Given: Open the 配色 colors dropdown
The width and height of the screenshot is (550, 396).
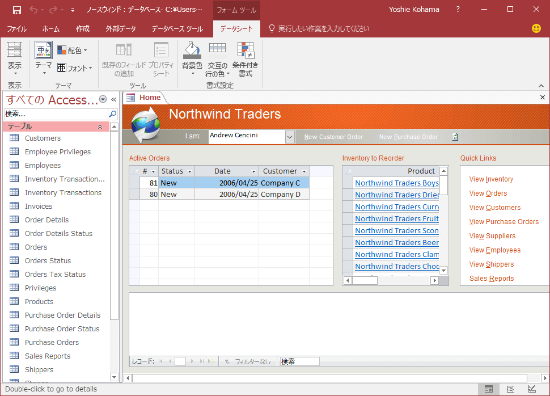Looking at the screenshot, I should click(x=72, y=50).
